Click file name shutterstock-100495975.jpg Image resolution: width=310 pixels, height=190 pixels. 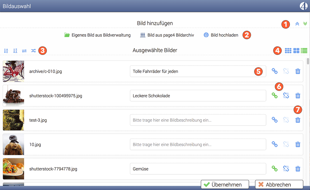[x=56, y=96]
